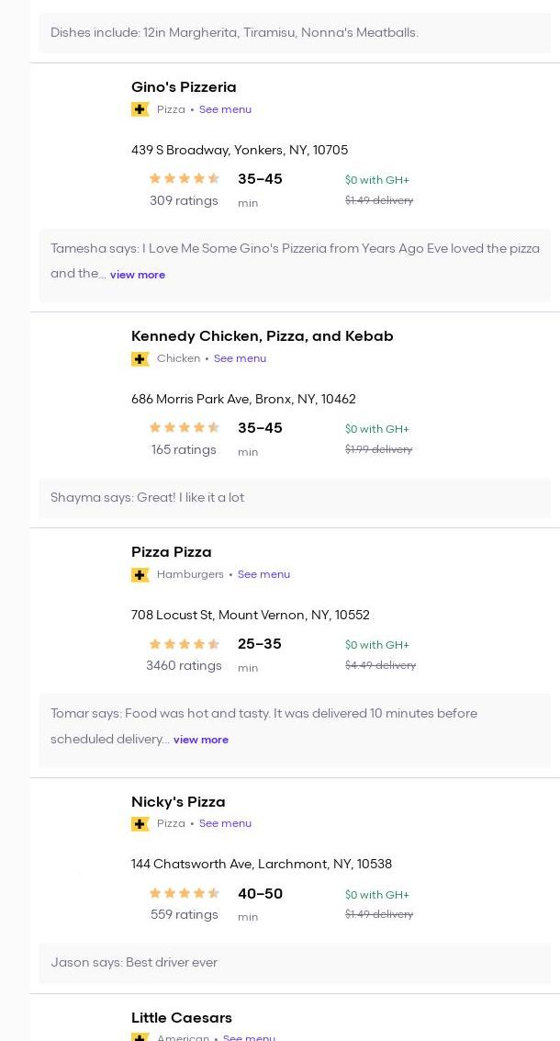This screenshot has height=1041, width=560.
Task: Open the Little Caesars restaurant listing
Action: point(182,1018)
